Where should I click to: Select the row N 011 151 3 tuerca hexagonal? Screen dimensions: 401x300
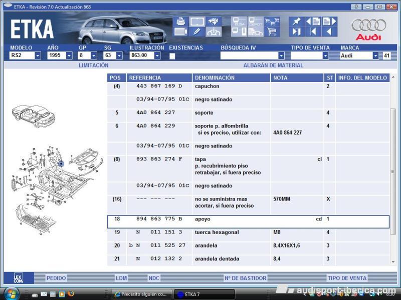point(248,235)
